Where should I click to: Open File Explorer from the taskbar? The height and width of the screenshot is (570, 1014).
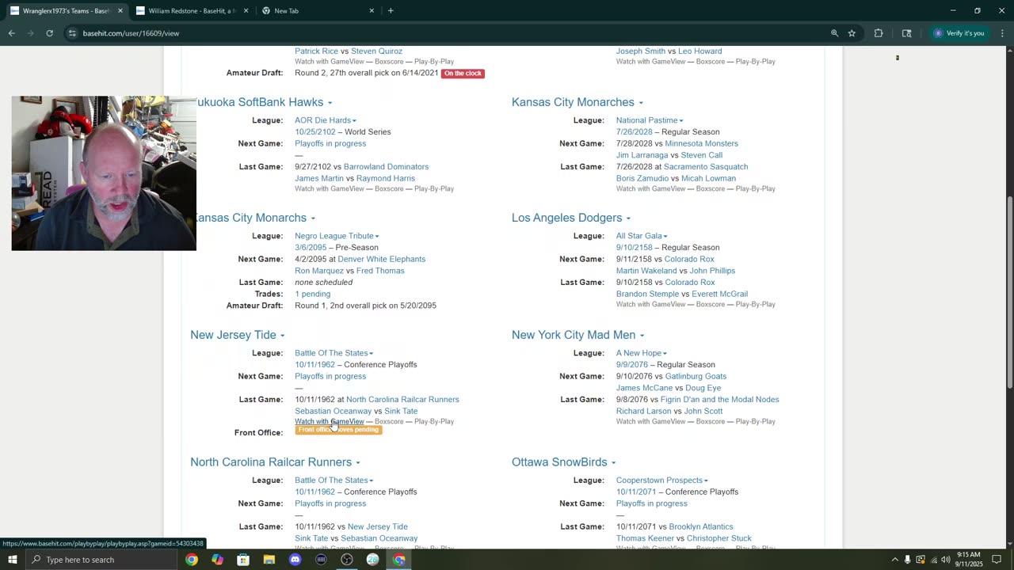tap(269, 560)
